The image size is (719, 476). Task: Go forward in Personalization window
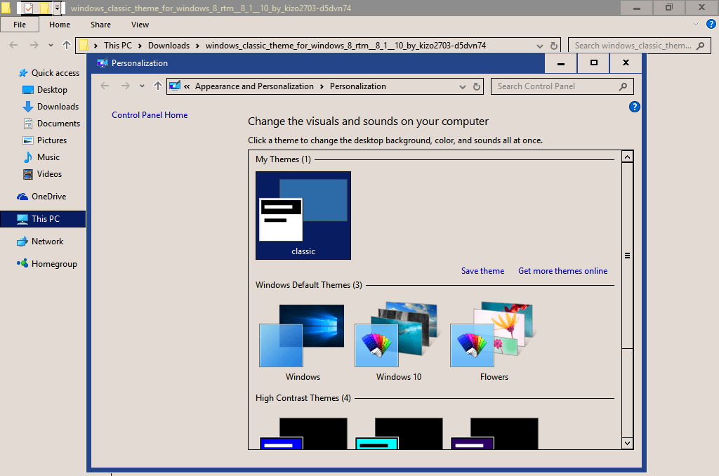[x=125, y=86]
